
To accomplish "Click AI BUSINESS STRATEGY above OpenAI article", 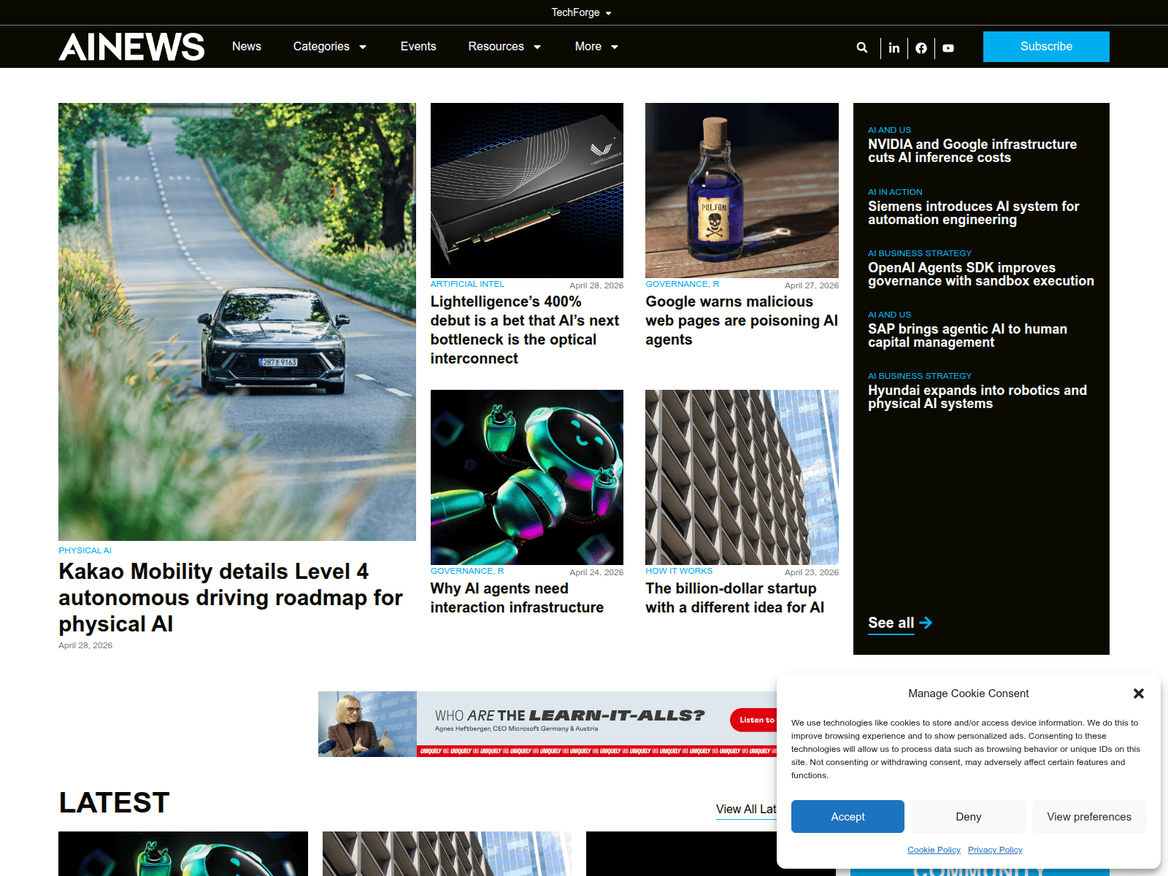I will pyautogui.click(x=920, y=253).
